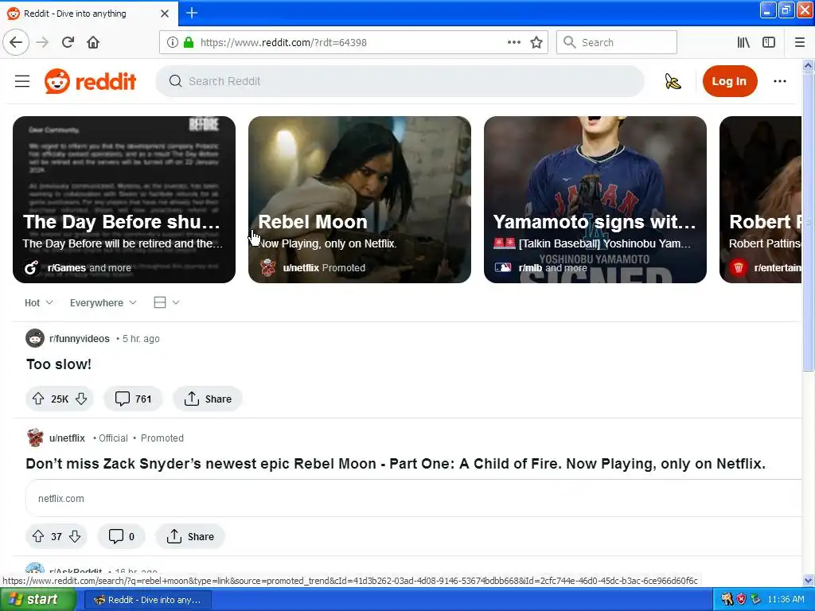This screenshot has width=815, height=611.
Task: Downvote the "Too slow!" post
Action: tap(81, 399)
